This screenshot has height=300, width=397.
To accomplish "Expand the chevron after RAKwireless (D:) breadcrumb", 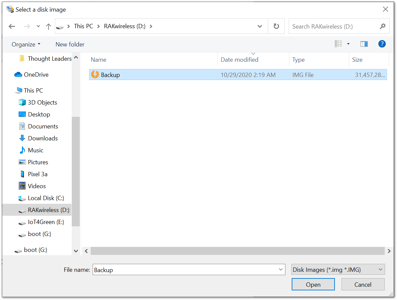I will [x=151, y=26].
